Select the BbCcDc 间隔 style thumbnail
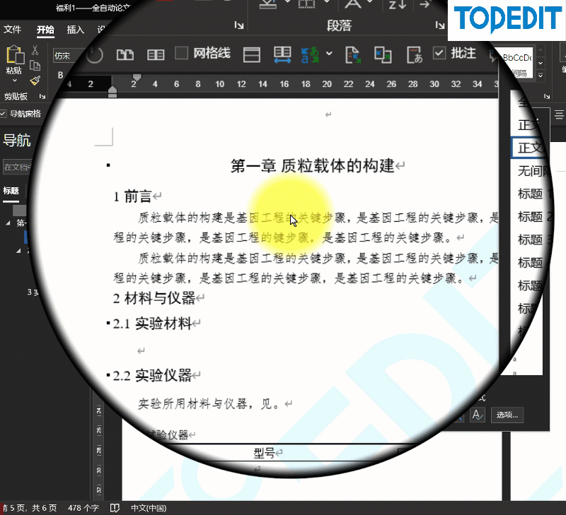 pos(518,63)
